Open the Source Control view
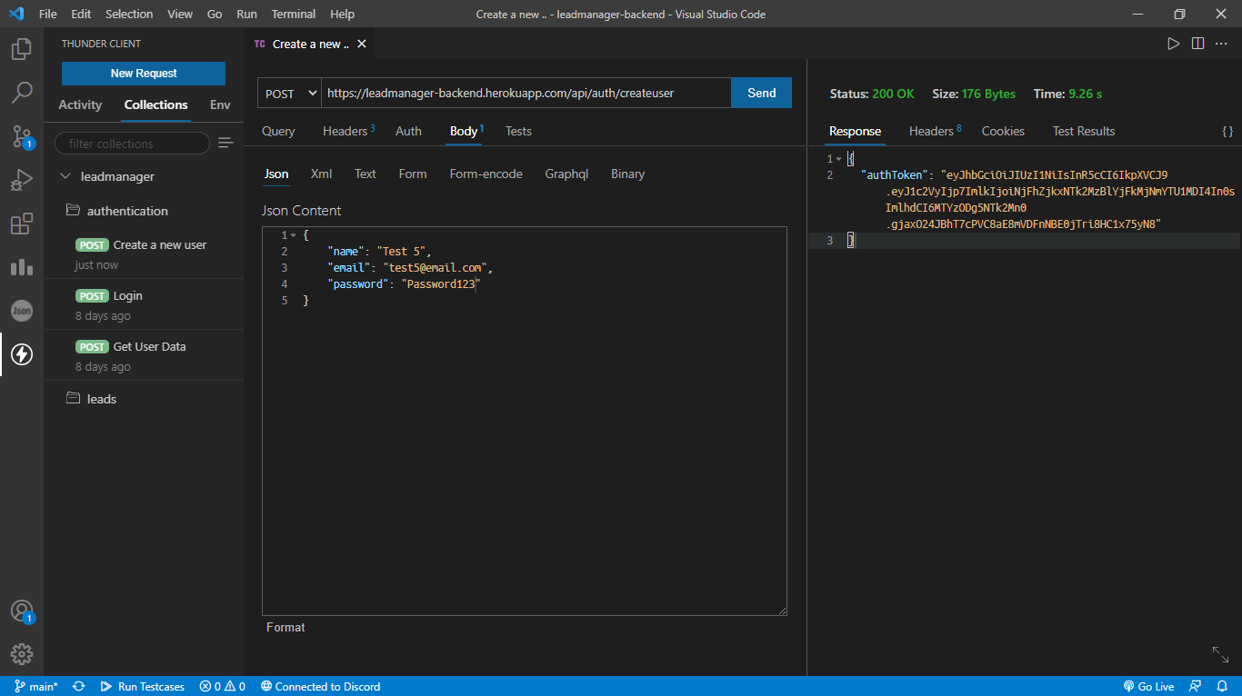The width and height of the screenshot is (1242, 696). point(22,136)
